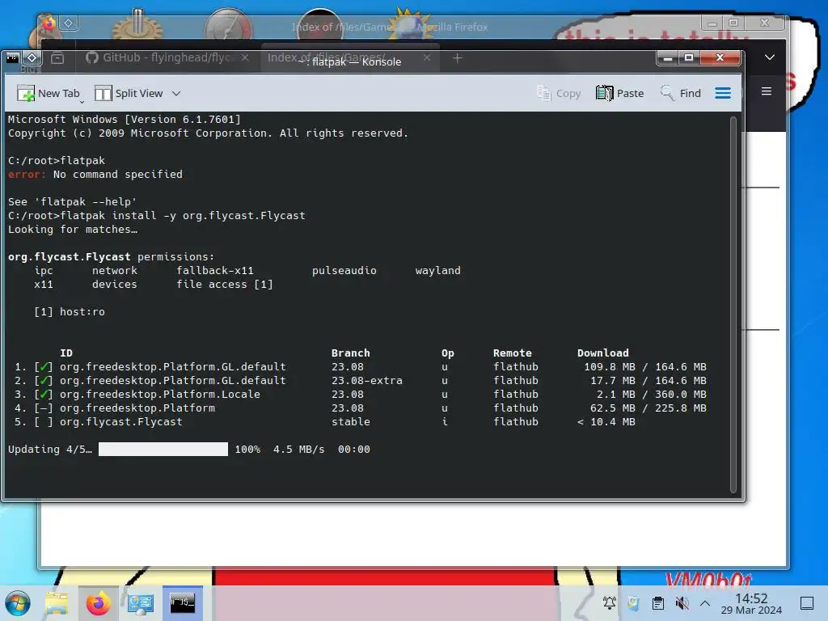This screenshot has width=828, height=621.
Task: Click the 'Microsoft Windows [Version 6.1.7601]' line
Action: click(x=124, y=120)
